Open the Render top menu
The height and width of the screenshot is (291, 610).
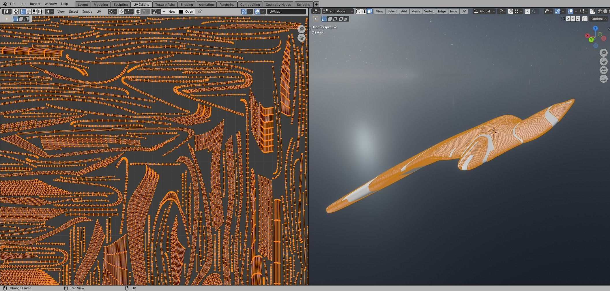click(35, 4)
